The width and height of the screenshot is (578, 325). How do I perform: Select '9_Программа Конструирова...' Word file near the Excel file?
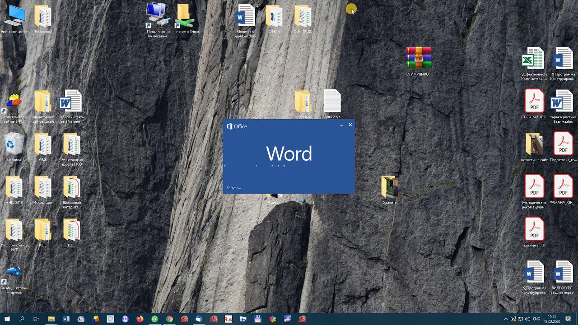pyautogui.click(x=563, y=64)
